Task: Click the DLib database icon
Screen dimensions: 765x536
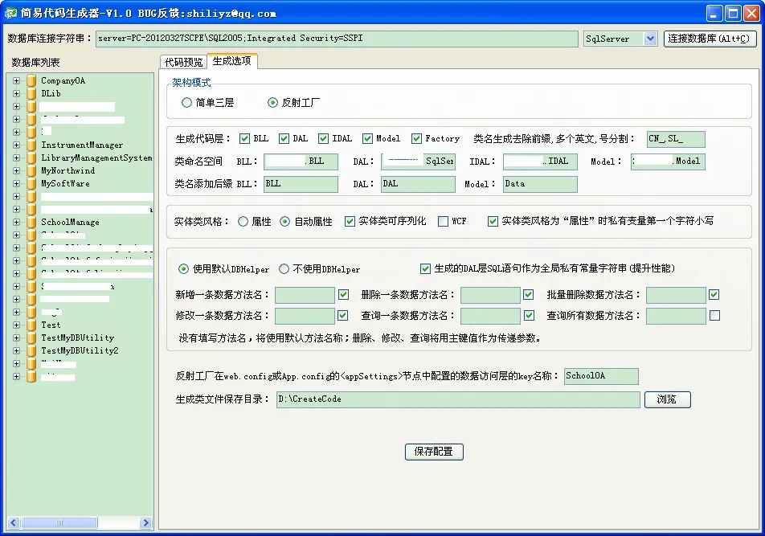Action: coord(31,93)
